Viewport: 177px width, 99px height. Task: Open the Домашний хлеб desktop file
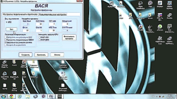(x=63, y=87)
